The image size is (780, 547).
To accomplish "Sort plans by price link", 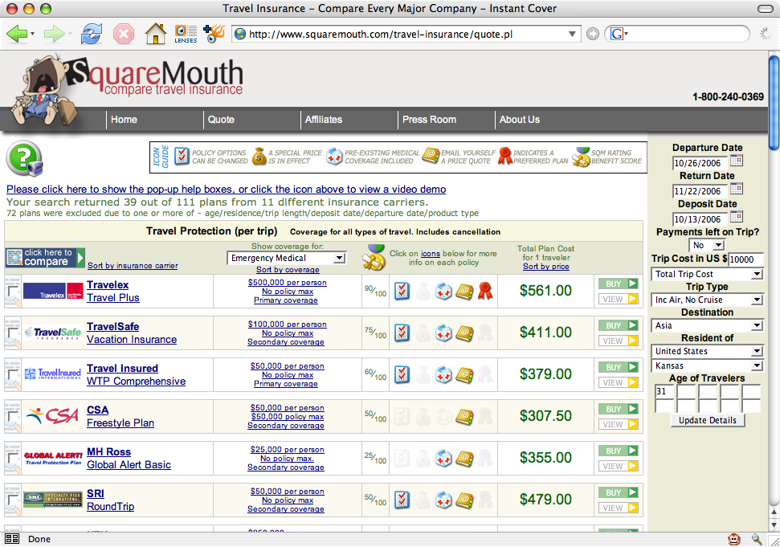I will [x=545, y=266].
